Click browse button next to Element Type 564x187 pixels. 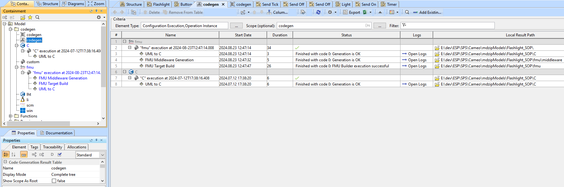(236, 26)
